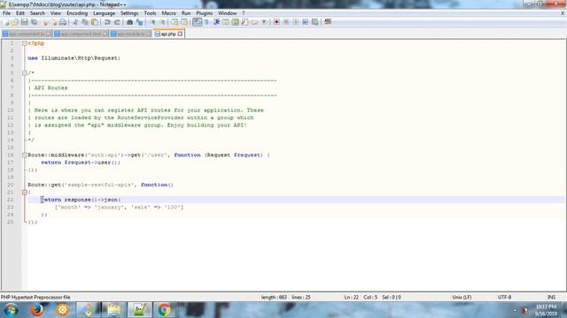Toggle the Indent Guide toolbar button

tap(216, 22)
